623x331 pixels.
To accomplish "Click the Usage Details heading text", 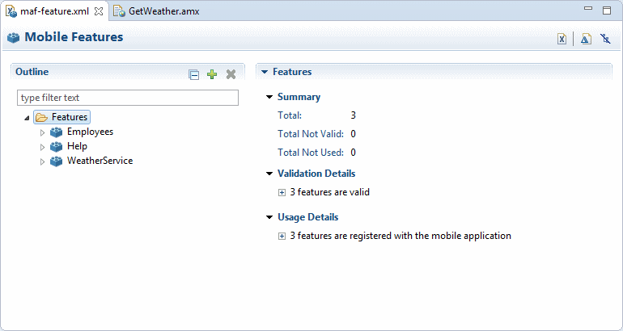I will coord(308,217).
